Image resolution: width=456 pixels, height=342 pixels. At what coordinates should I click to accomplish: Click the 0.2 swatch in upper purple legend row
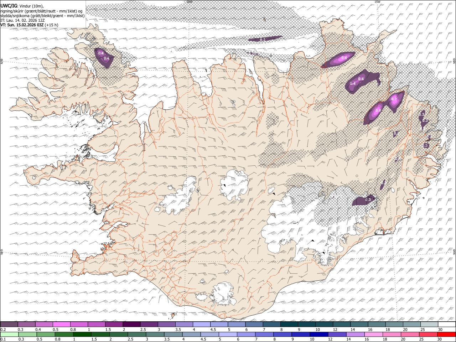click(x=9, y=324)
